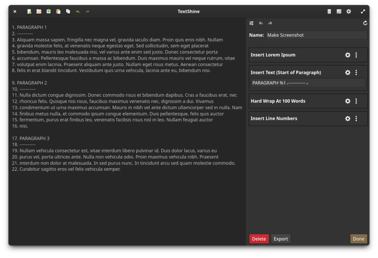Save the document with the green arrow icon

coord(48,12)
